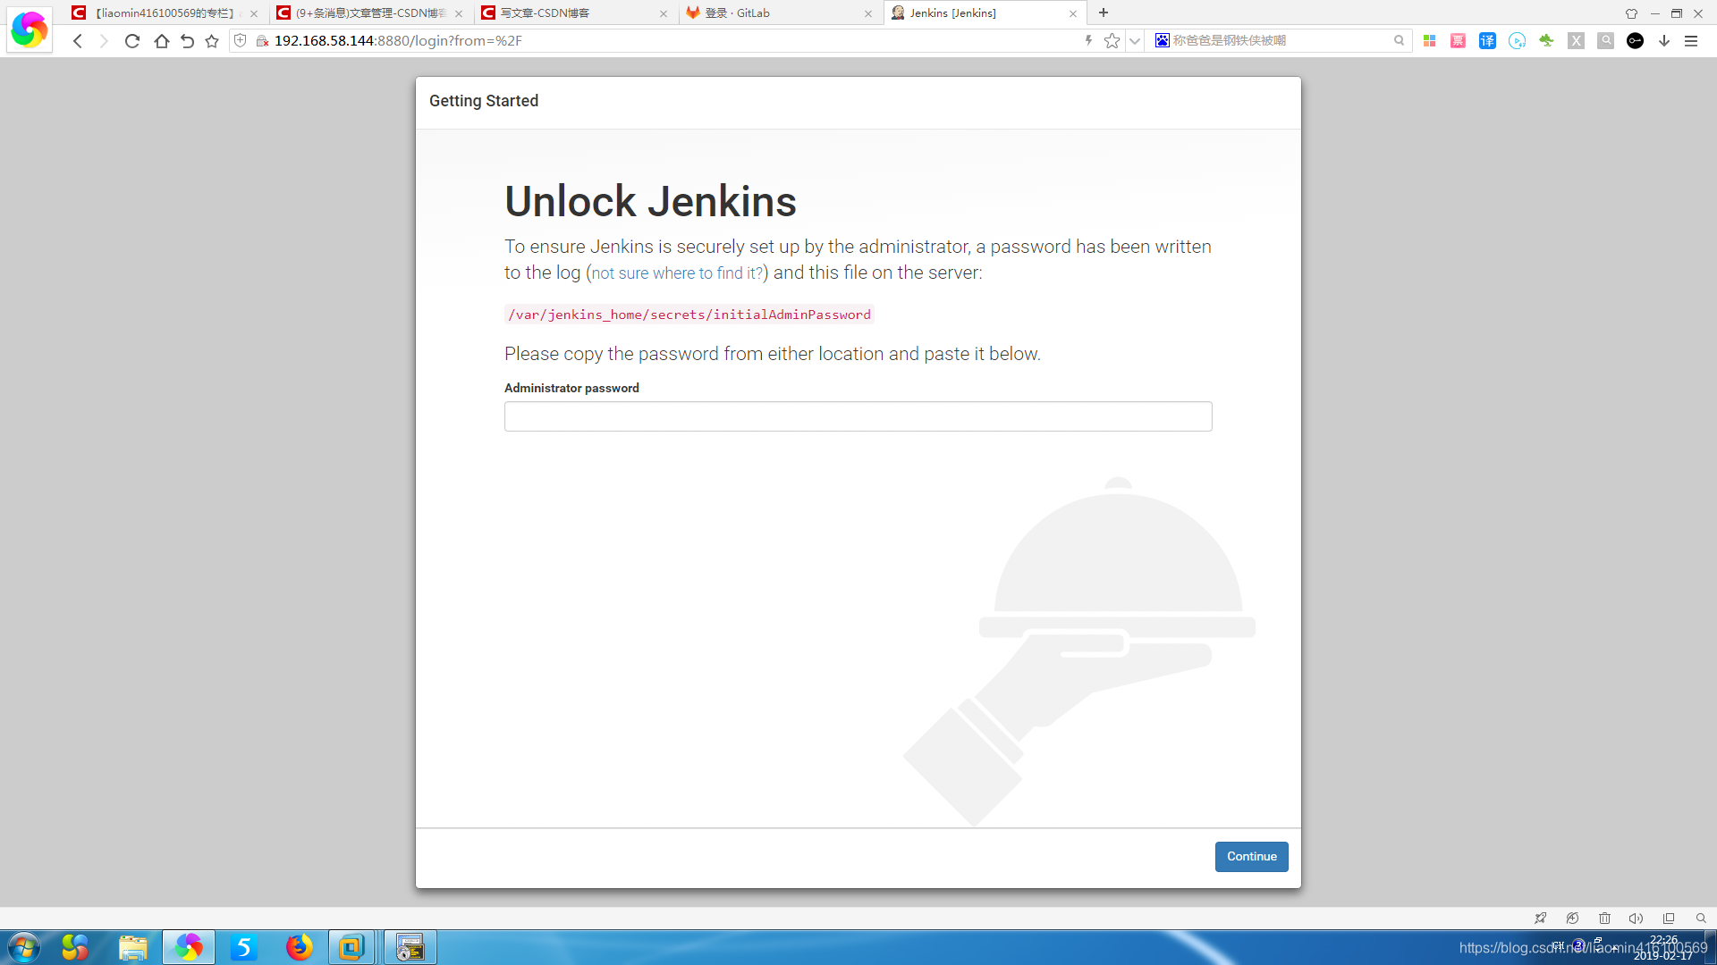1717x965 pixels.
Task: Open Firefox from the Windows taskbar
Action: (x=299, y=947)
